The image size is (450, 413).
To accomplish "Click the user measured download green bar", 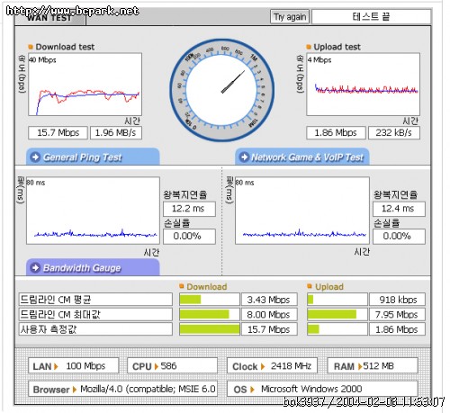I will pos(210,329).
